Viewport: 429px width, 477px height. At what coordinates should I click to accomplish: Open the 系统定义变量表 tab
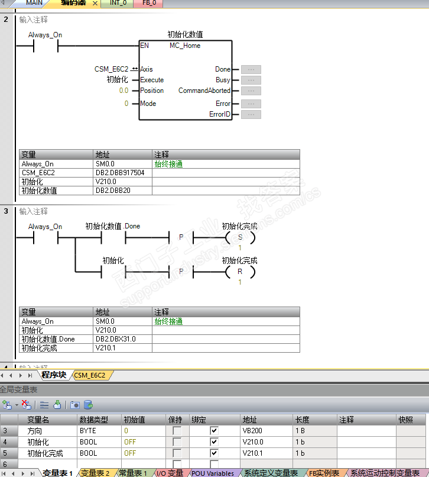click(x=271, y=473)
